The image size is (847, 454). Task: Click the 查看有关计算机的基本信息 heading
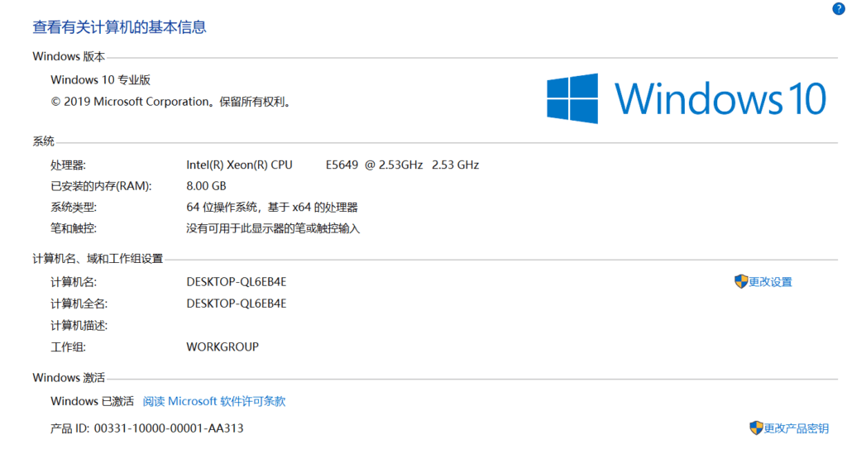119,27
